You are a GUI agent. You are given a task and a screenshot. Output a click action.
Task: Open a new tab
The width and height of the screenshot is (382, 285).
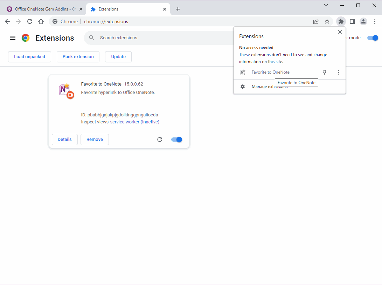pos(178,9)
